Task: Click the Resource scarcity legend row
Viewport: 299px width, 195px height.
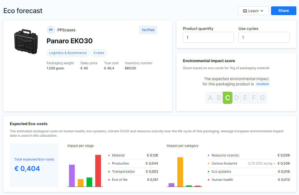Action: click(x=249, y=155)
